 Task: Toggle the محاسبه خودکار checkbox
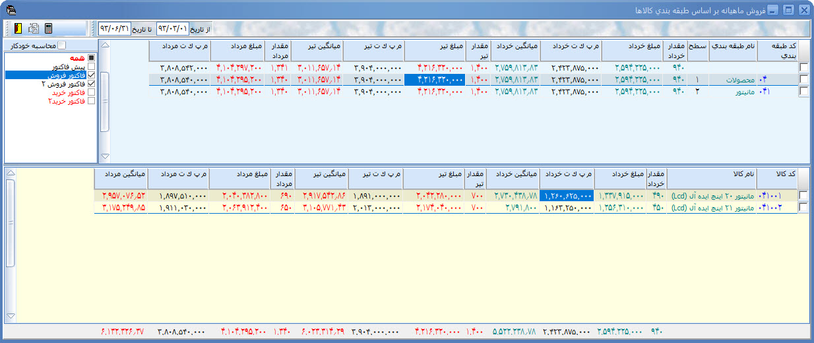pos(62,46)
